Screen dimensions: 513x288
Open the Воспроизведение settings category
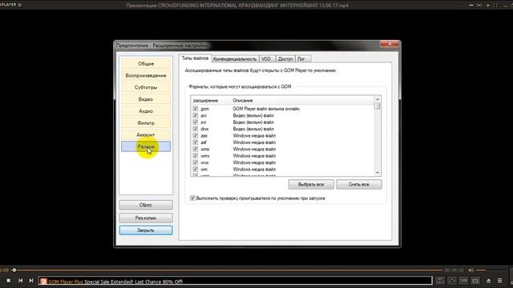(146, 75)
